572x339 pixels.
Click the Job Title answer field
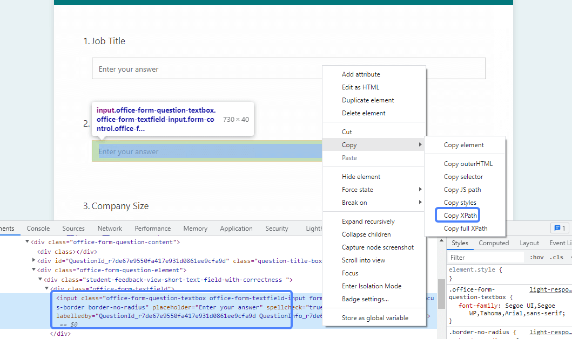tap(288, 68)
